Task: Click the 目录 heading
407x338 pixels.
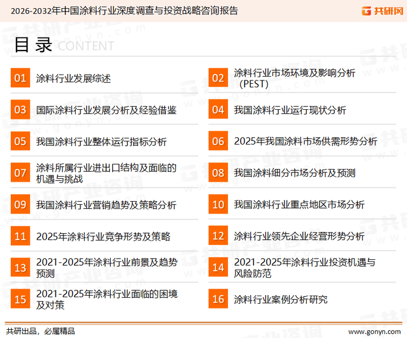Action: coord(33,45)
